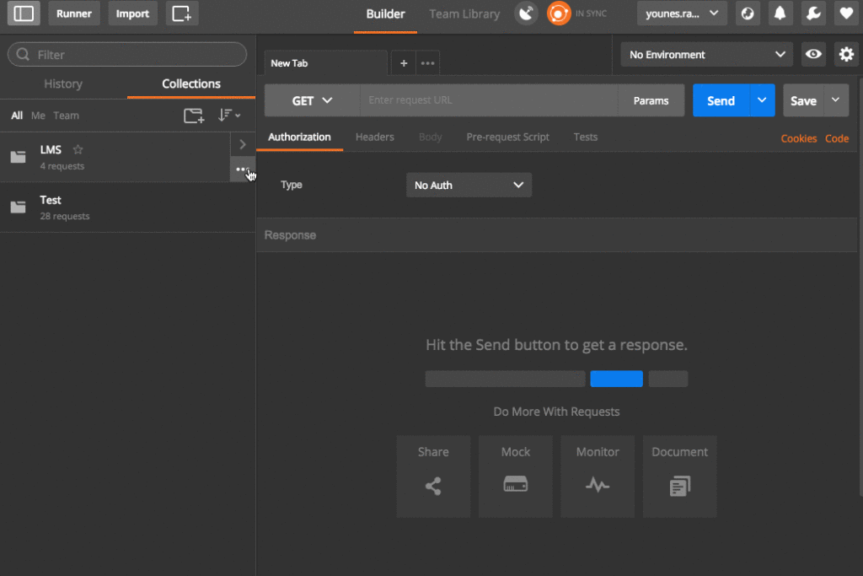Click the Filter search field

click(127, 55)
